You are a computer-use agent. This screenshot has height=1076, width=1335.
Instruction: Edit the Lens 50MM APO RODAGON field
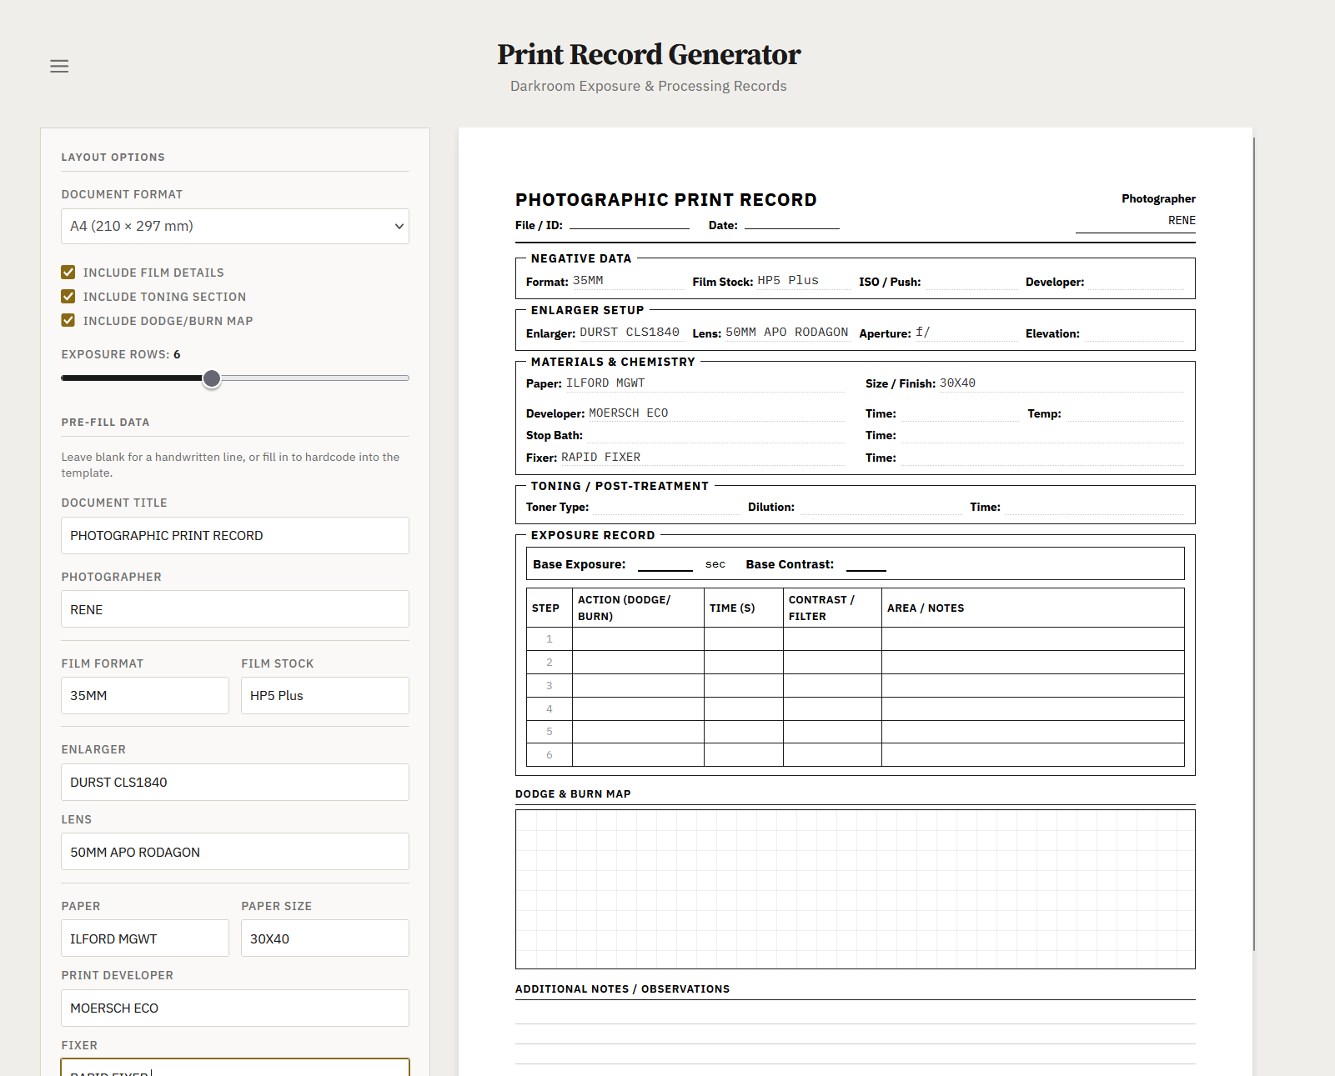pyautogui.click(x=234, y=852)
